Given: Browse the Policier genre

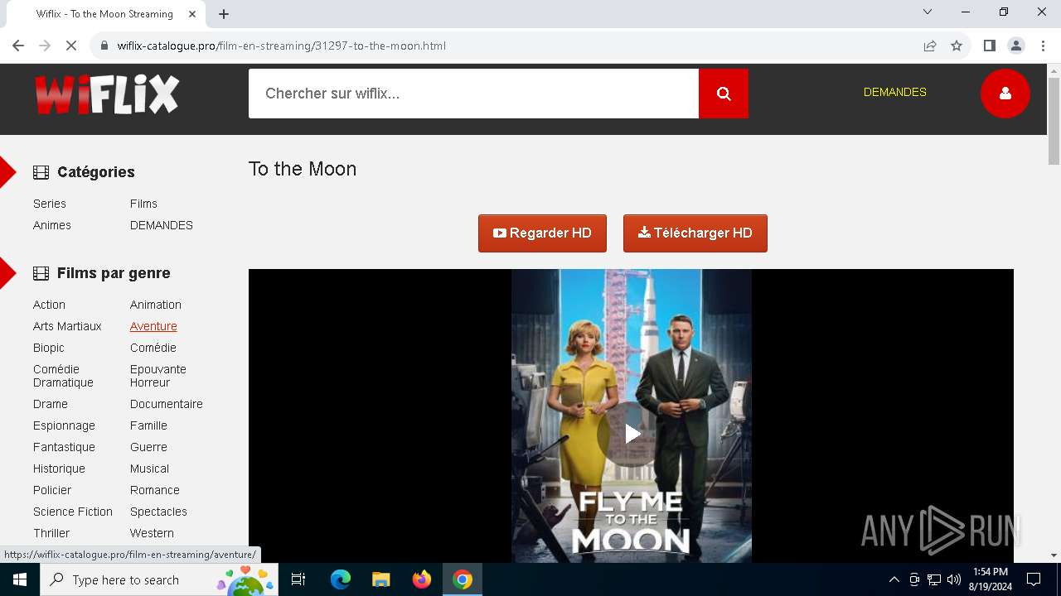Looking at the screenshot, I should tap(52, 490).
